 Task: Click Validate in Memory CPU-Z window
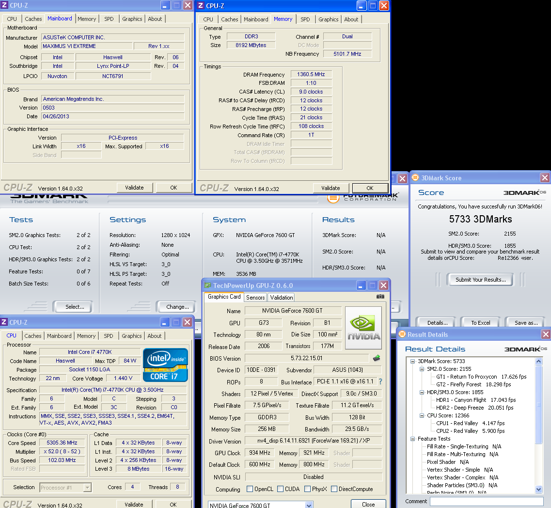pyautogui.click(x=331, y=188)
